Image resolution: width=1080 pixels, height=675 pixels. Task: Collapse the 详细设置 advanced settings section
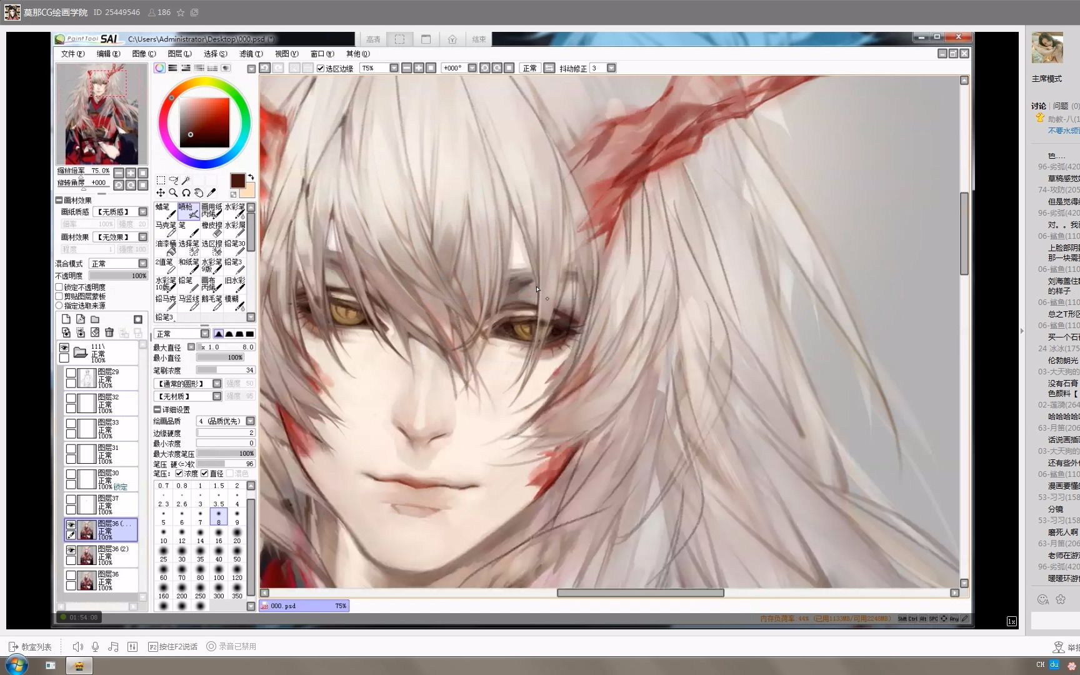[x=157, y=410]
